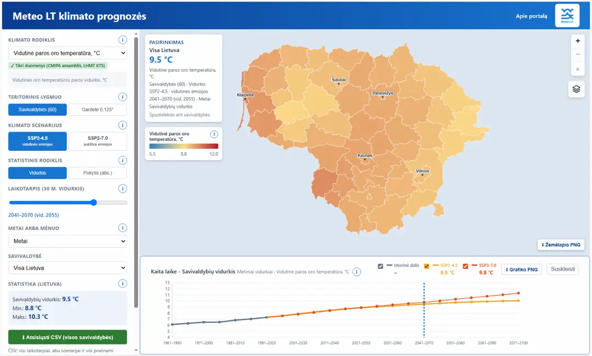592x356 pixels.
Task: Open info icon beside Laikotarpis heading
Action: [122, 189]
